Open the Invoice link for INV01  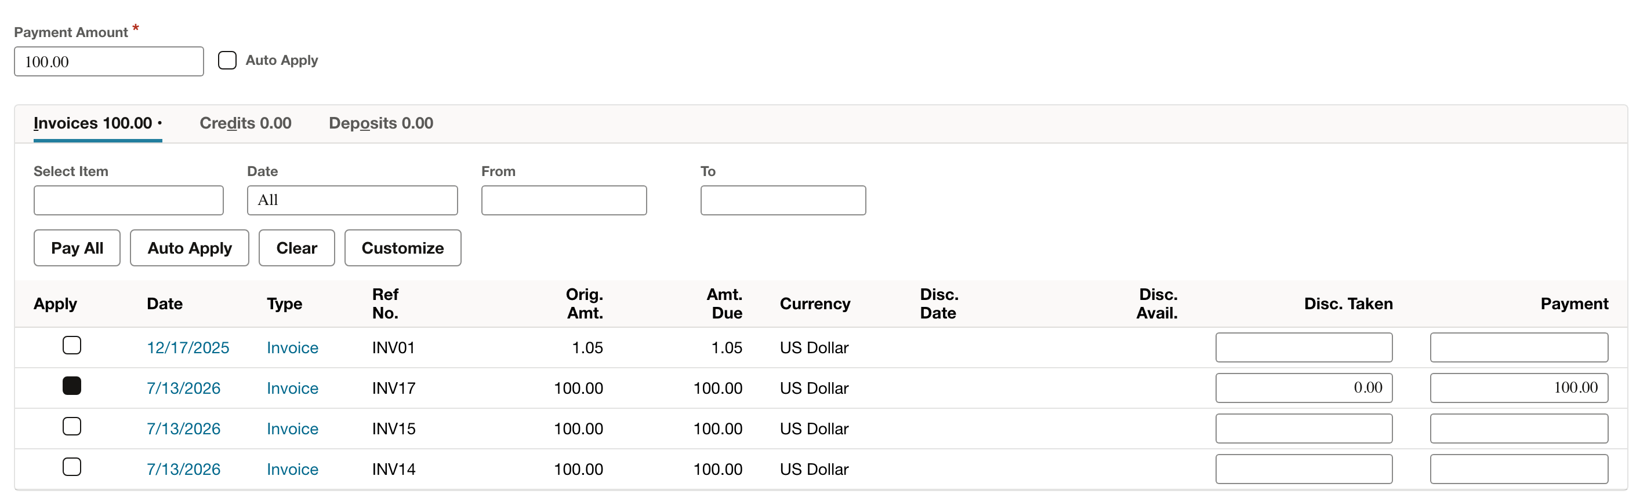click(292, 348)
